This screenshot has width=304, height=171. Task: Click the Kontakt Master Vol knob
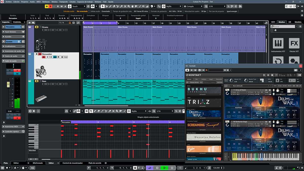[x=232, y=80]
